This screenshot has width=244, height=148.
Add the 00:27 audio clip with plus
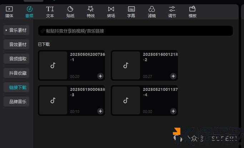point(173,76)
